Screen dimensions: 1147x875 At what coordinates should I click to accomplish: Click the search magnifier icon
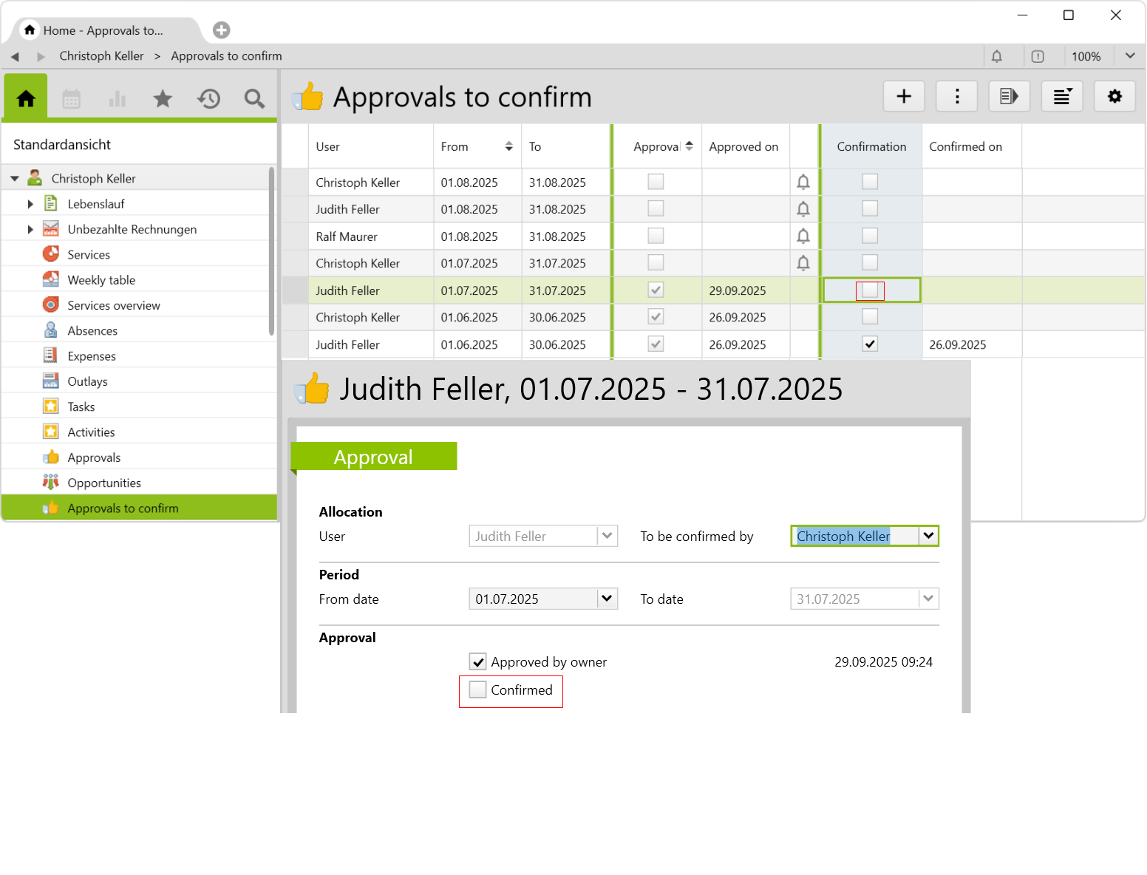click(254, 98)
